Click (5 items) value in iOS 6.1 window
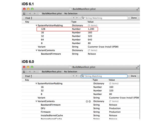The height and width of the screenshot is (121, 161). pos(92,25)
